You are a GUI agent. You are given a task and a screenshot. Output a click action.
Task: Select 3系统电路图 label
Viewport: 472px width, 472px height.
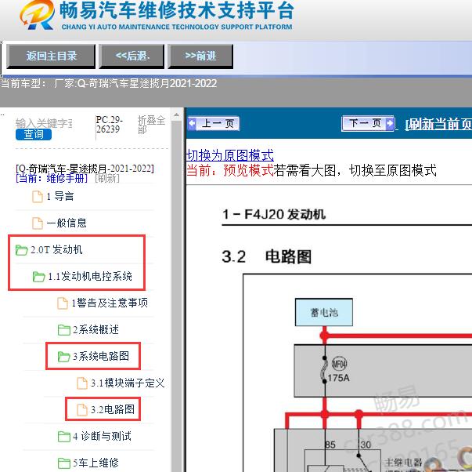pos(101,356)
